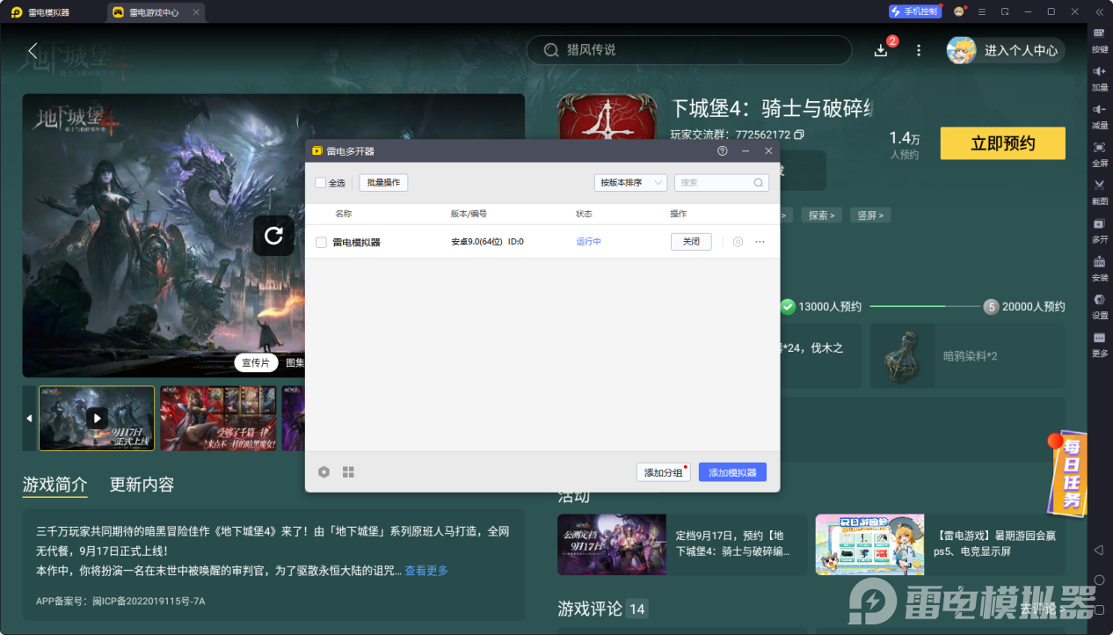Check the 全选 select-all checkbox
The width and height of the screenshot is (1113, 635).
pyautogui.click(x=321, y=183)
